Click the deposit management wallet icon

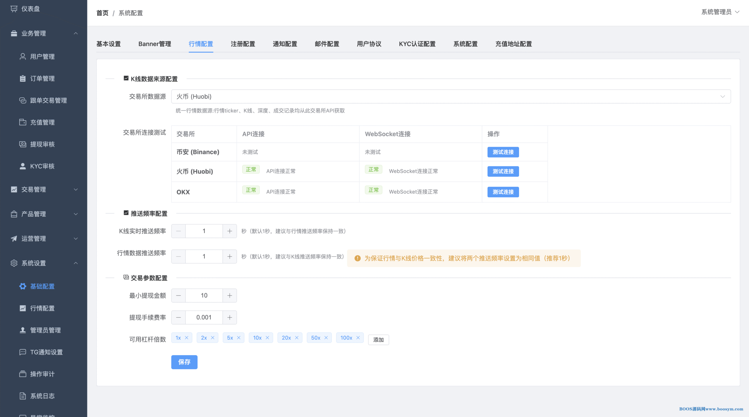(x=23, y=122)
